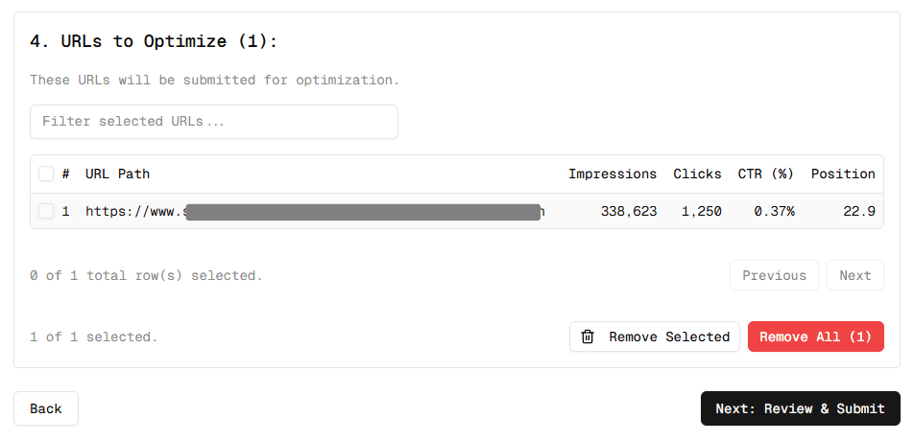
Task: Go to the Previous page of rows
Action: [x=774, y=275]
